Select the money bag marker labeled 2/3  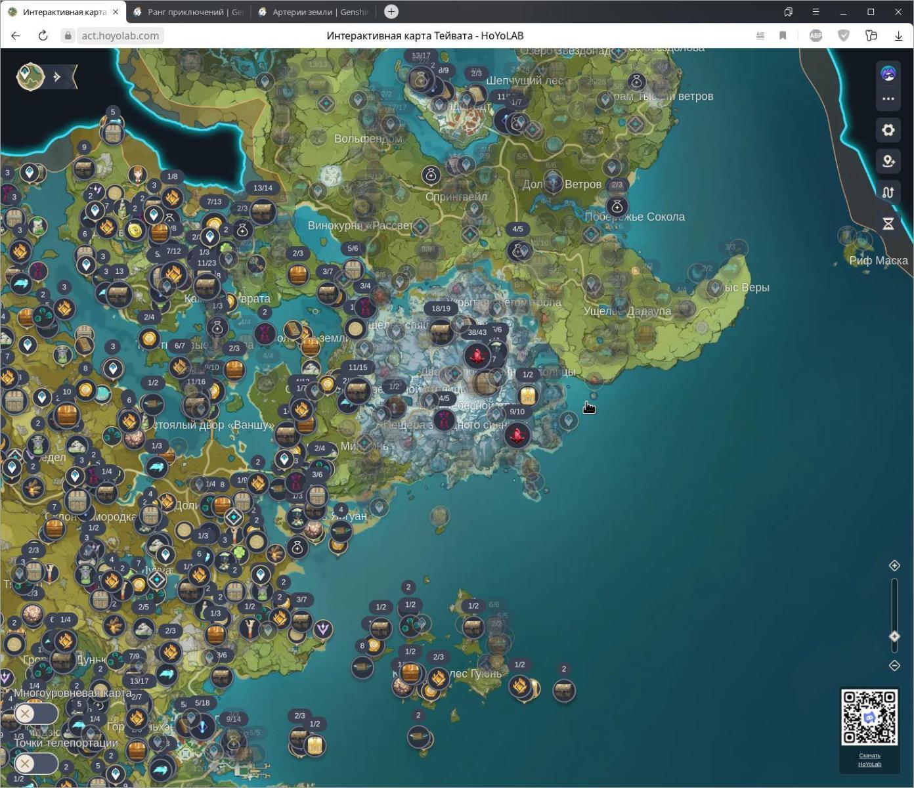(617, 207)
